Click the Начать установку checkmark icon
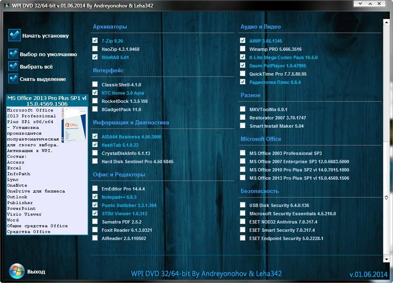Viewport: 393px width, 283px height. pos(14,35)
